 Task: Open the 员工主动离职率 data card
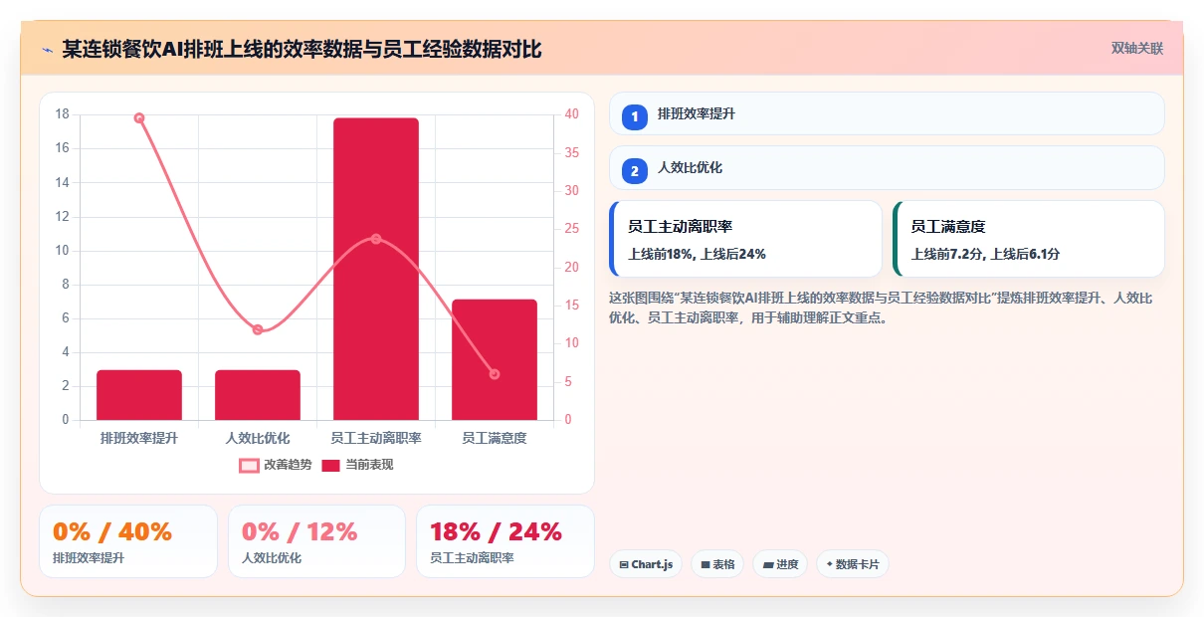pos(745,239)
